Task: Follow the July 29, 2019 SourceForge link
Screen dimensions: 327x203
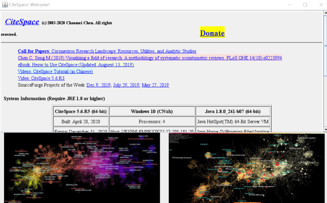Action: click(x=126, y=85)
